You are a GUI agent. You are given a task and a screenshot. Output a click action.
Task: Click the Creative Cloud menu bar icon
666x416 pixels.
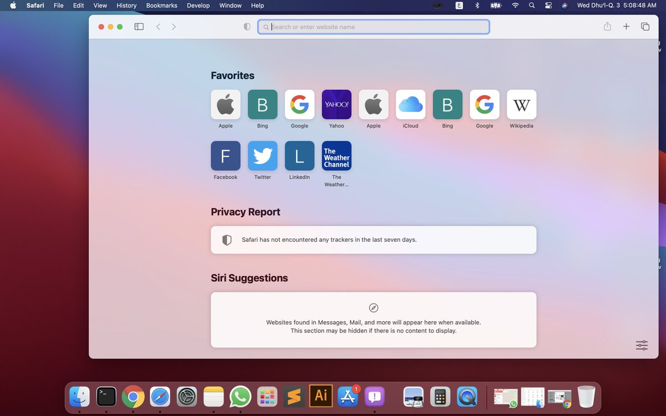click(x=438, y=6)
